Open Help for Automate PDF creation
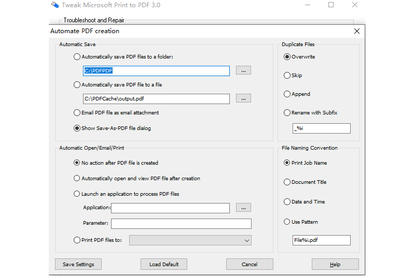This screenshot has height=276, width=415. tap(335, 265)
